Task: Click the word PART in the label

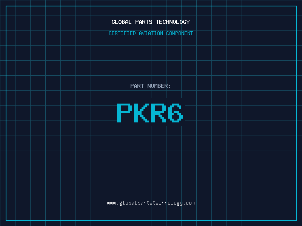Action: point(137,86)
